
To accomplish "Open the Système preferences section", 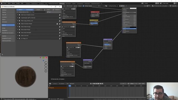I will 8,36.
